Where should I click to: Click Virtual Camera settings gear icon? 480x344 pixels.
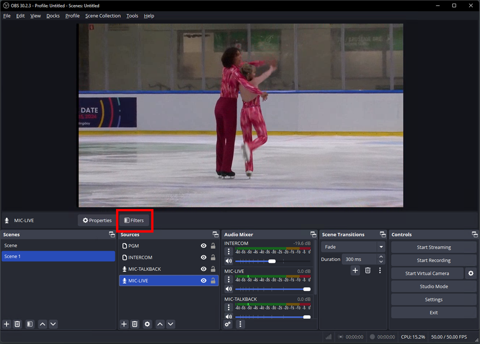(x=471, y=273)
